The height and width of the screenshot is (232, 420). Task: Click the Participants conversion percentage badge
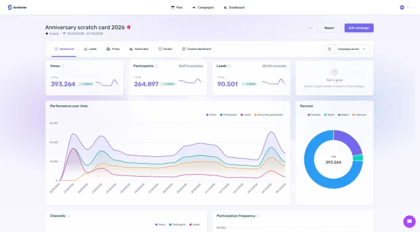tap(191, 66)
